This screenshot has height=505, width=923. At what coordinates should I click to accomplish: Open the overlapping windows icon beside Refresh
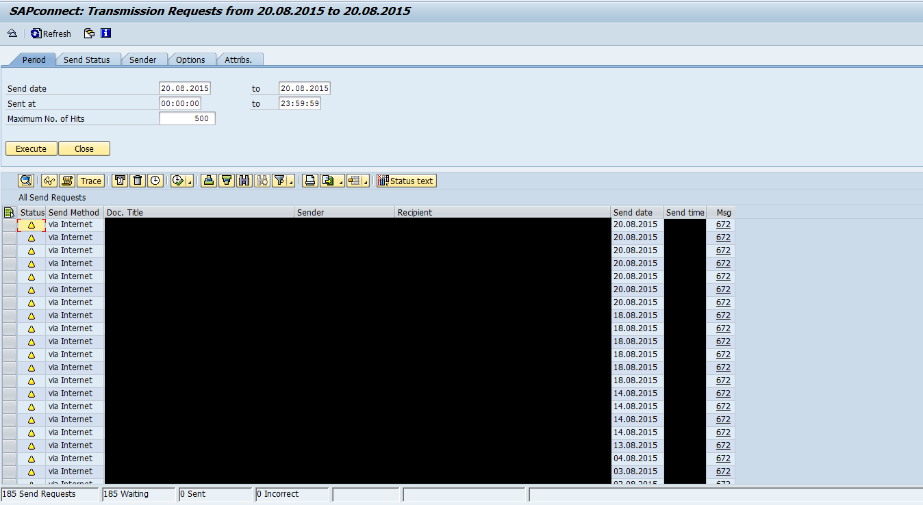(89, 33)
